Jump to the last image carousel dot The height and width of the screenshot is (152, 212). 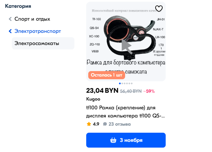[x=132, y=83]
